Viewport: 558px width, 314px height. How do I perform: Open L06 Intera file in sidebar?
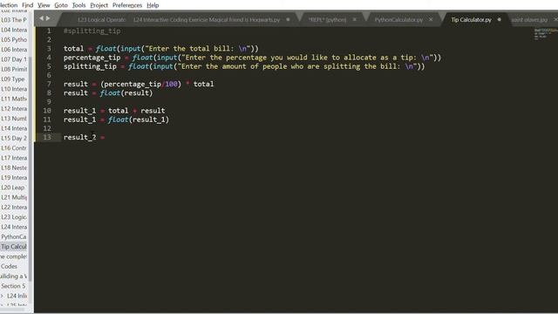[14, 50]
